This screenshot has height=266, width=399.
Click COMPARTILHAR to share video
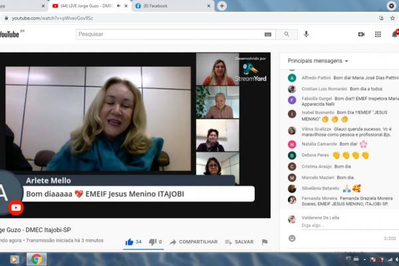pyautogui.click(x=194, y=242)
